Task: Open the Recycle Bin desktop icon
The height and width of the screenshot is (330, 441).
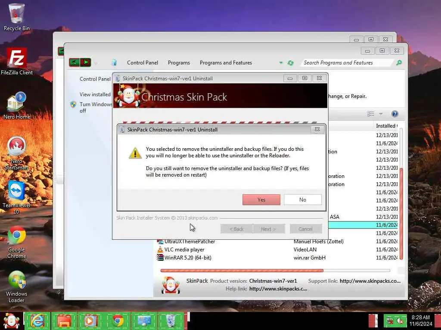Action: [17, 17]
